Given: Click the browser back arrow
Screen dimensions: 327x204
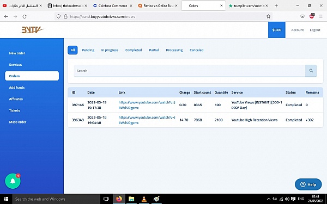Looking at the screenshot, I should (6, 16).
